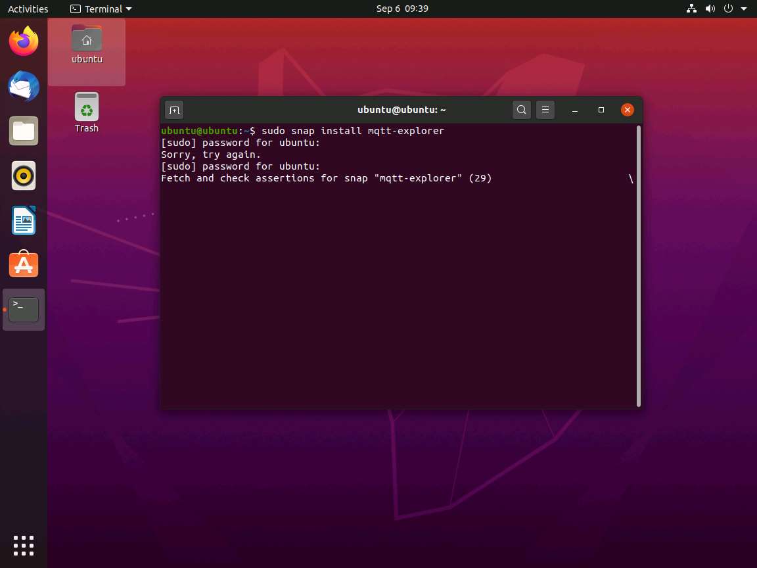
Task: Launch Rhythmbox music player
Action: pos(24,176)
